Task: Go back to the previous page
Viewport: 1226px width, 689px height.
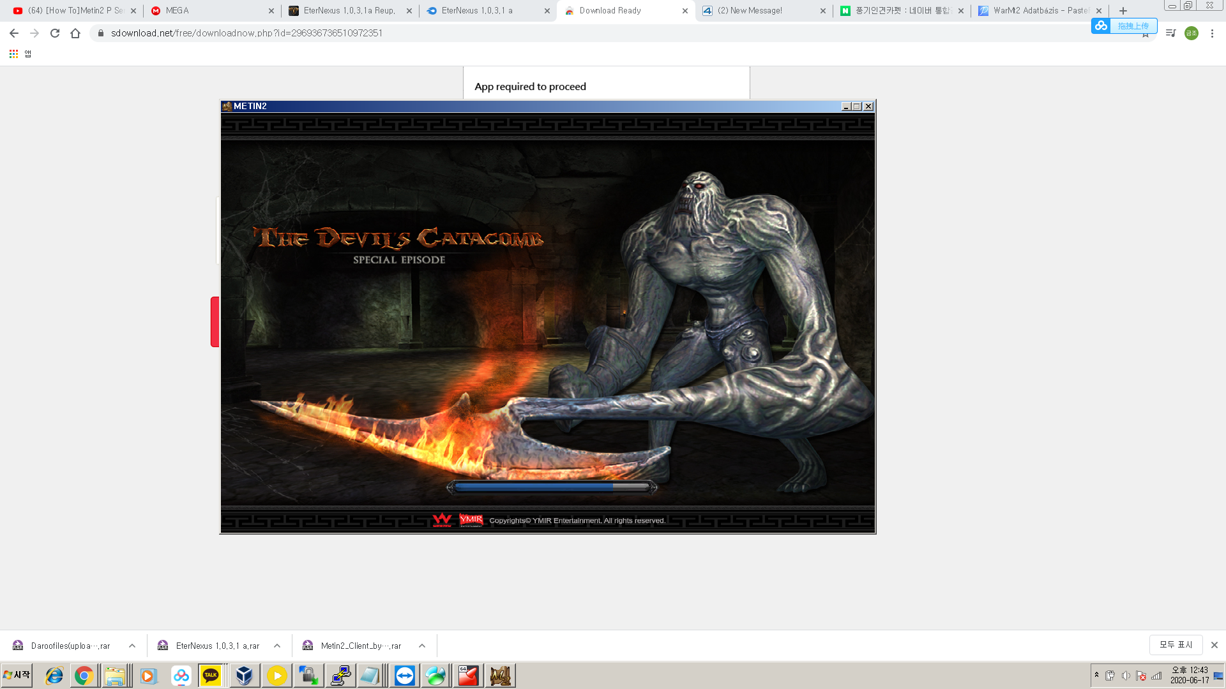Action: coord(14,33)
